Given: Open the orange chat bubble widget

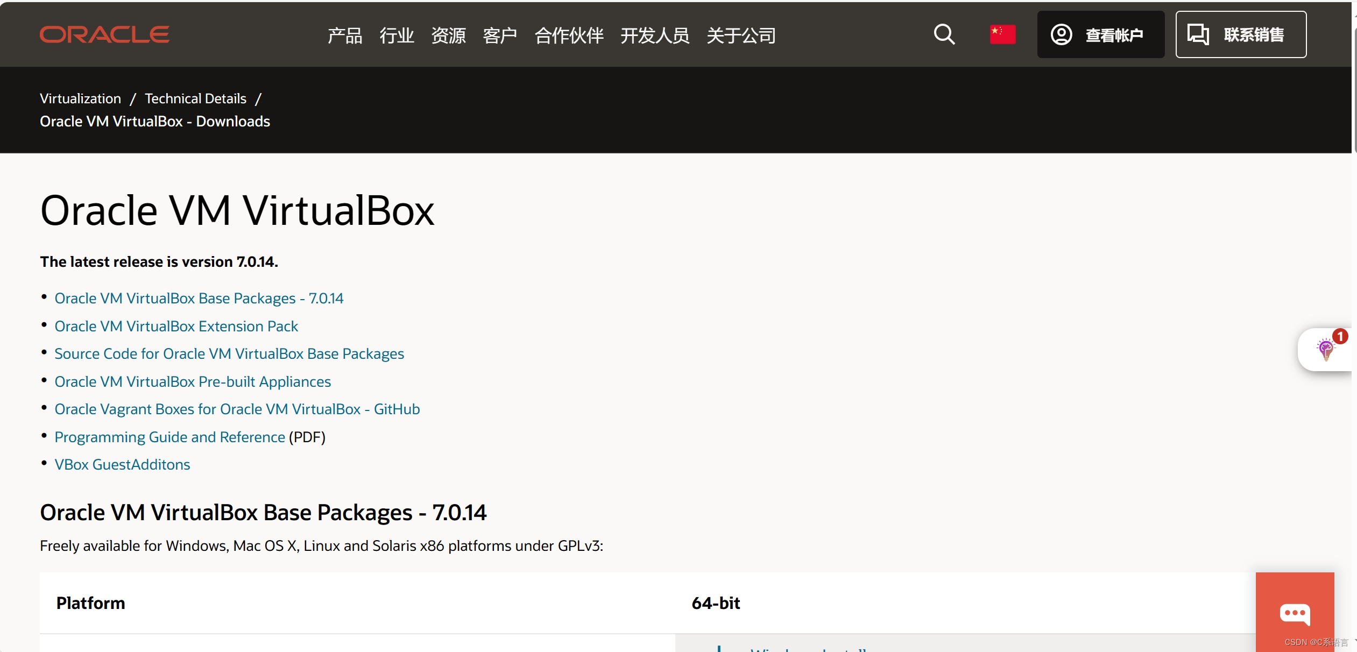Looking at the screenshot, I should point(1295,613).
